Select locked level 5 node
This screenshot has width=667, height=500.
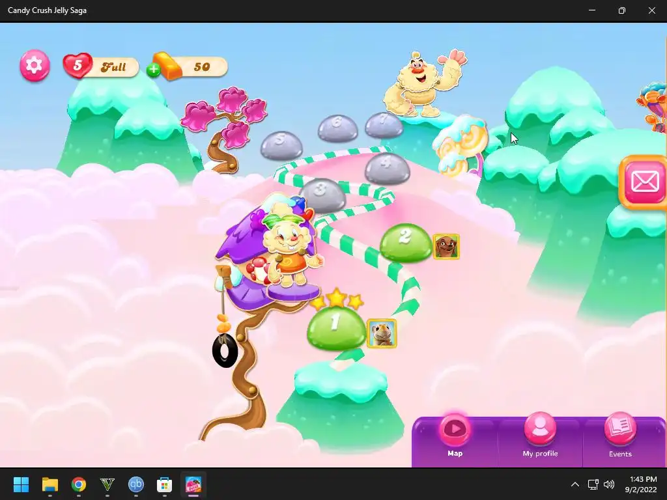[x=281, y=145]
